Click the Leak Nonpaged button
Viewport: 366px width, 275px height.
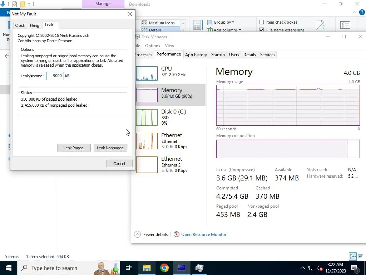click(x=110, y=148)
